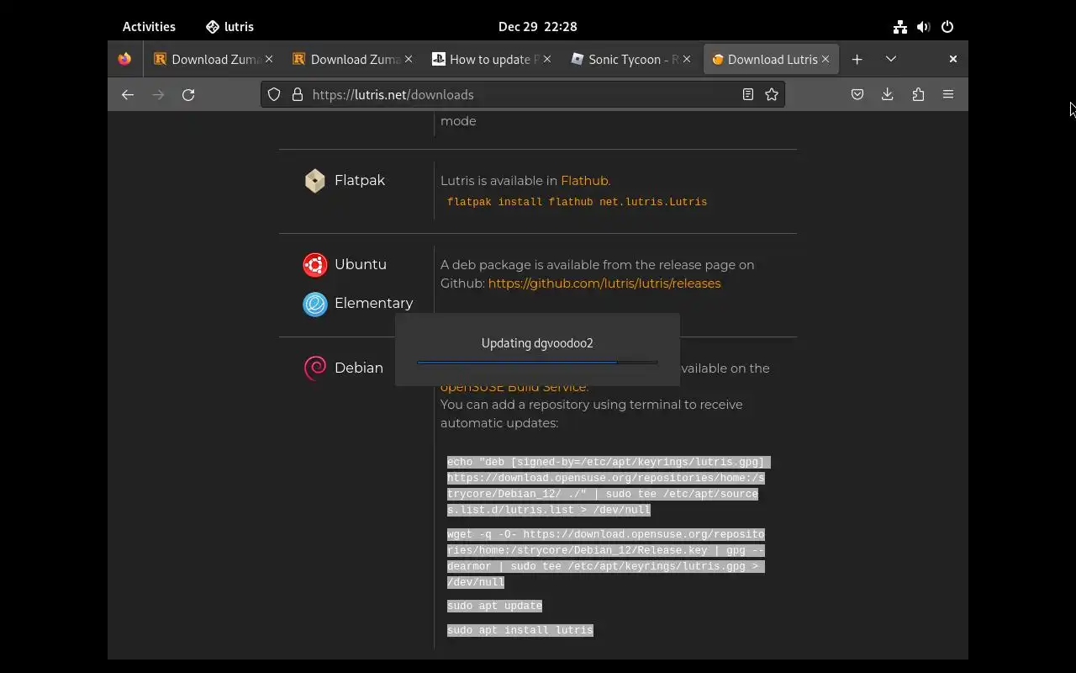The image size is (1076, 673).
Task: Reload the current page
Action: 188,94
